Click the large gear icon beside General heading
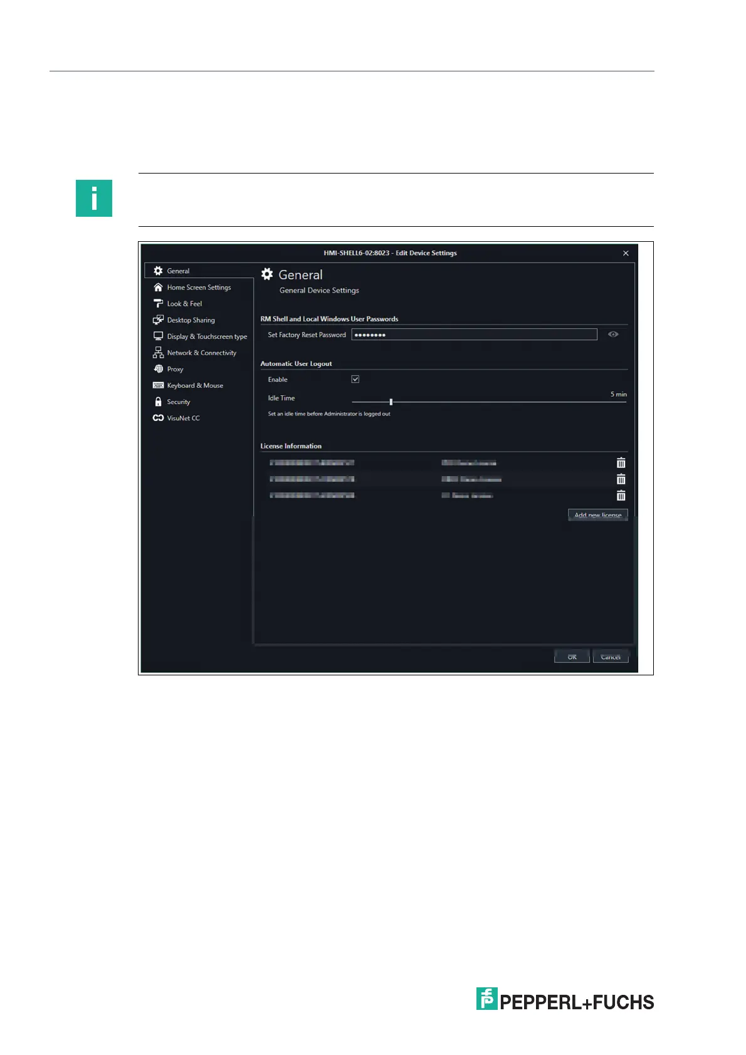This screenshot has height=1055, width=746. (267, 274)
